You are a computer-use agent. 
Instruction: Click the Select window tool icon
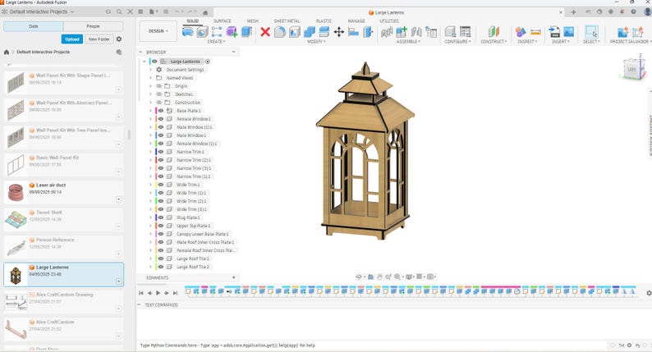[591, 31]
